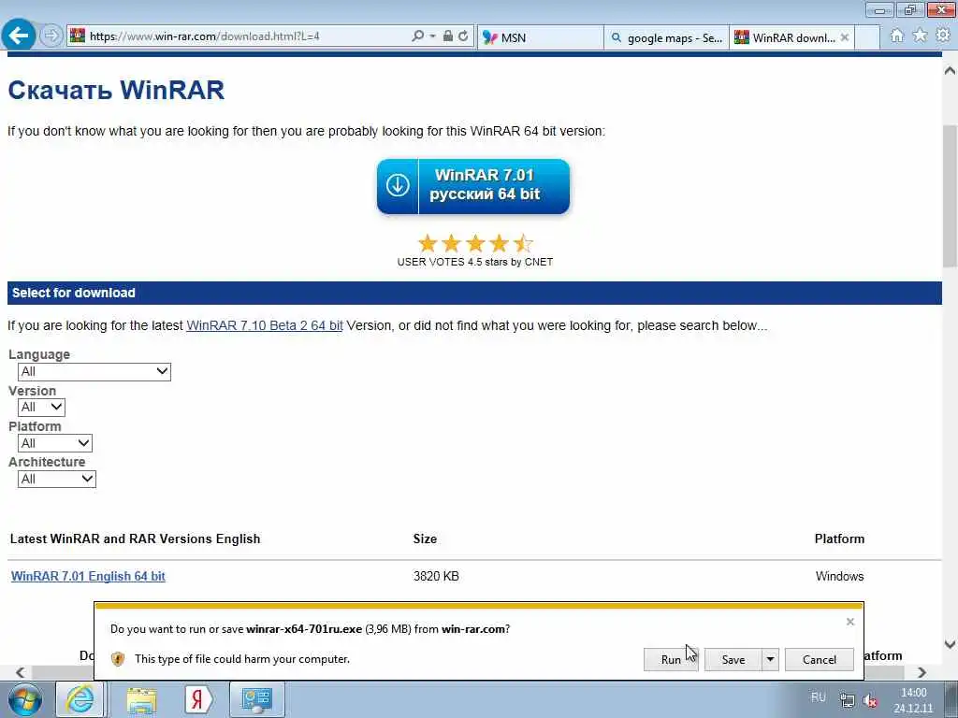Go back with the browser Back arrow

19,36
